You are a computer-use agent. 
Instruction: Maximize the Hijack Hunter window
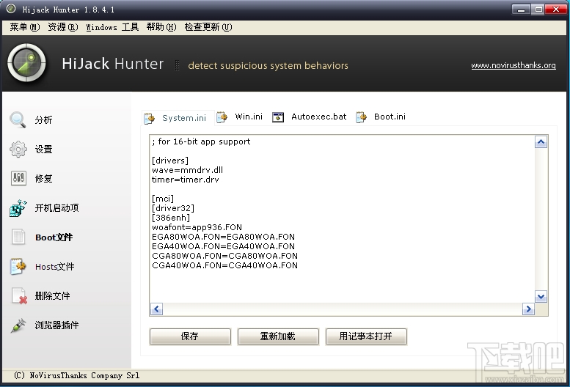coord(538,9)
